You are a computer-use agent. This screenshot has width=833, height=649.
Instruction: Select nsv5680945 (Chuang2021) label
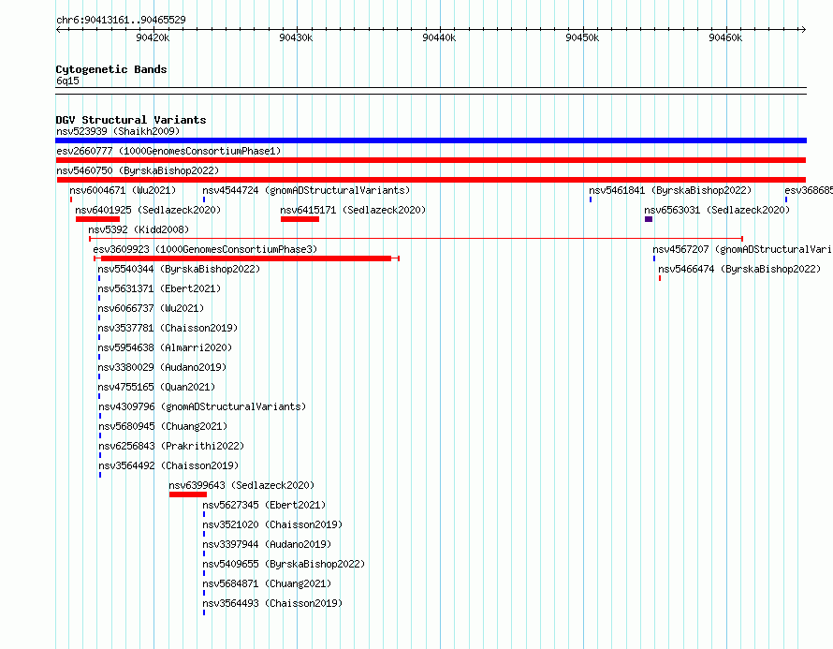[163, 426]
